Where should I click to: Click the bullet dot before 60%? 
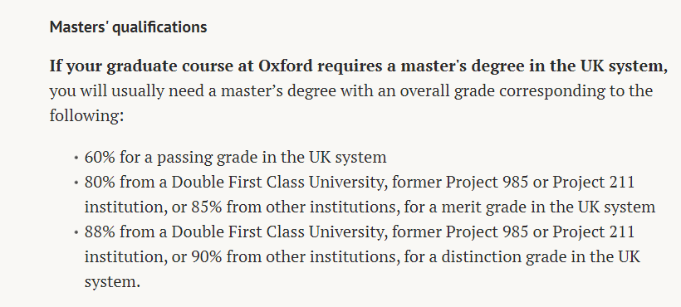[76, 158]
